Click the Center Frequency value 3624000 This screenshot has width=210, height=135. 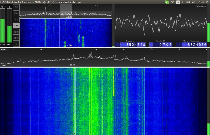(x=197, y=45)
